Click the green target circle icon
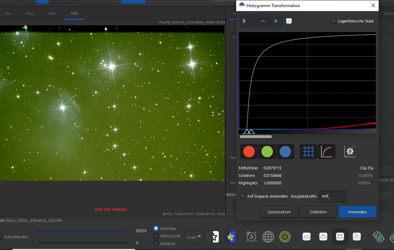The height and width of the screenshot is (250, 394). (x=285, y=237)
